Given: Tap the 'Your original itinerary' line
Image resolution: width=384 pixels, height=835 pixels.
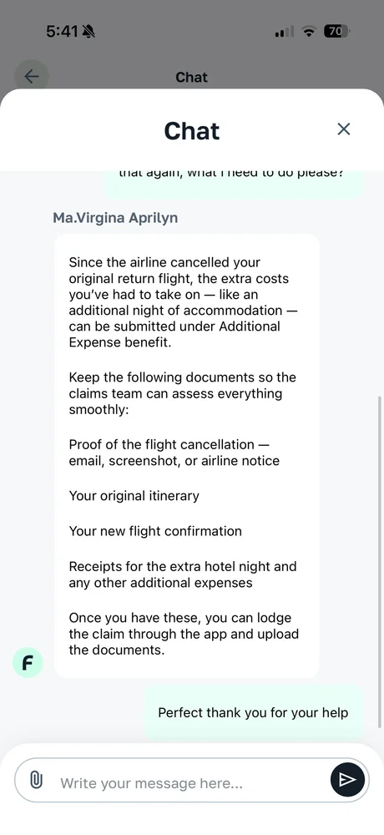Looking at the screenshot, I should point(134,496).
